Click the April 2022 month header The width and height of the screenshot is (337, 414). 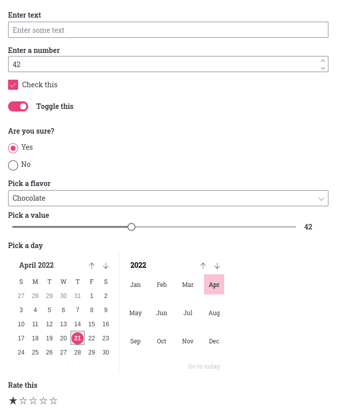click(x=36, y=265)
